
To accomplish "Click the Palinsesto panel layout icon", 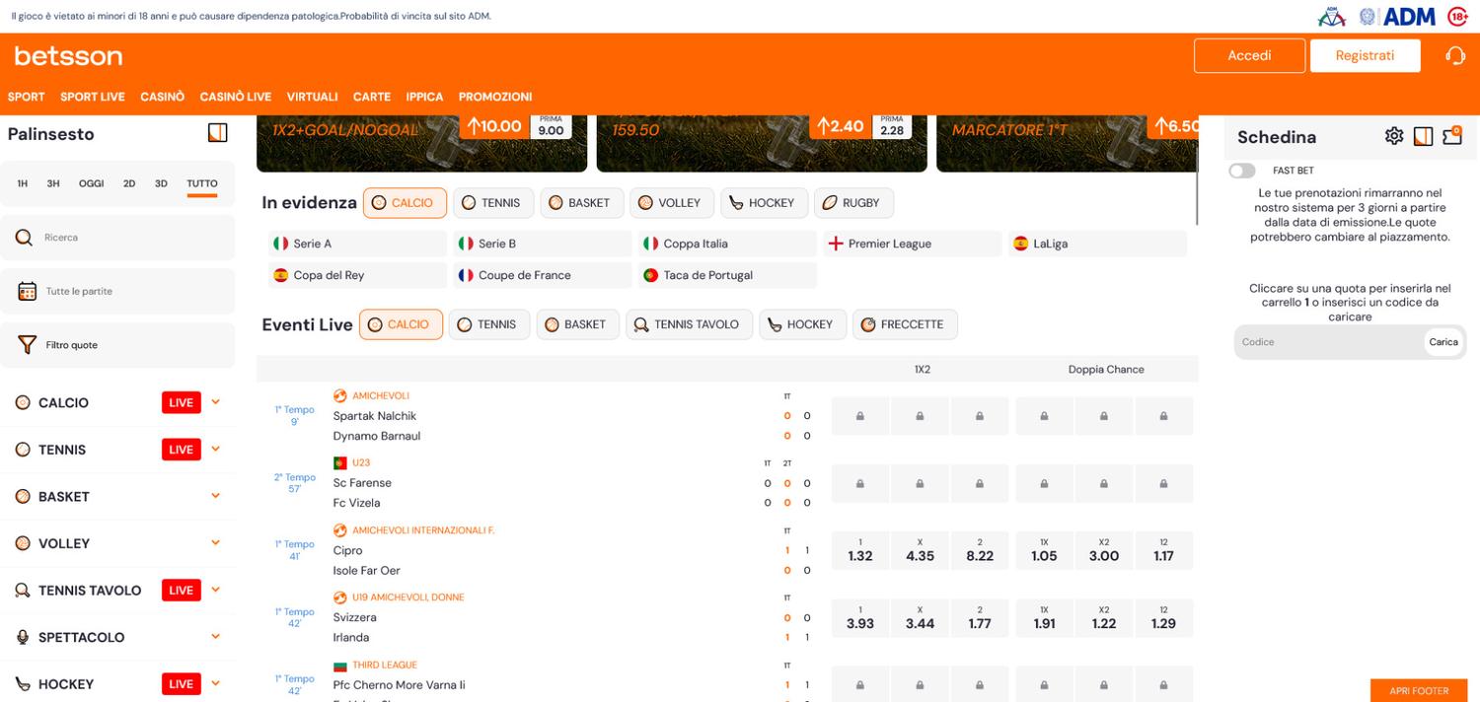I will click(x=216, y=131).
